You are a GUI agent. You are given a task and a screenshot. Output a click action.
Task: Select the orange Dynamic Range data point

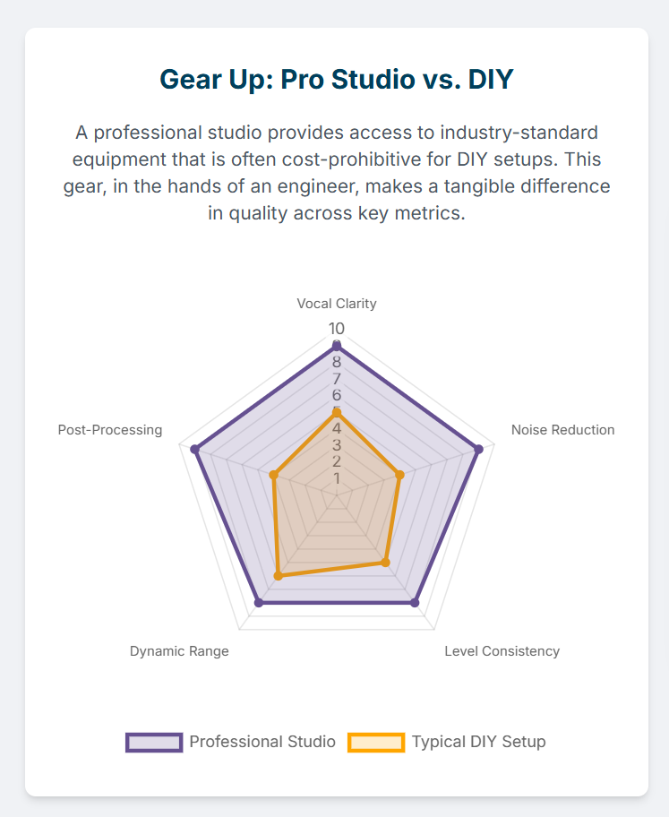coord(279,576)
